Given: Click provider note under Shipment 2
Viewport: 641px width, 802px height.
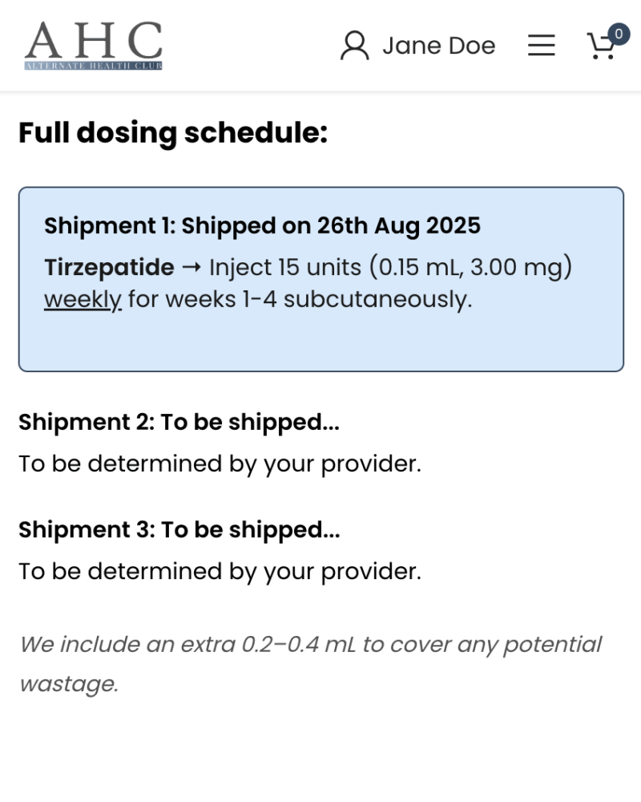Looking at the screenshot, I should tap(220, 464).
